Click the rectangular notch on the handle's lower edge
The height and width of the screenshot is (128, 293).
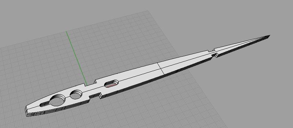click(95, 96)
